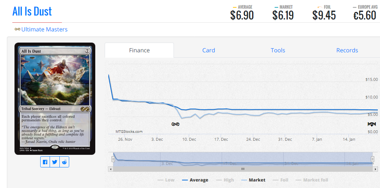380x188 pixels.
Task: Show the Foil series in legend
Action: (281, 180)
